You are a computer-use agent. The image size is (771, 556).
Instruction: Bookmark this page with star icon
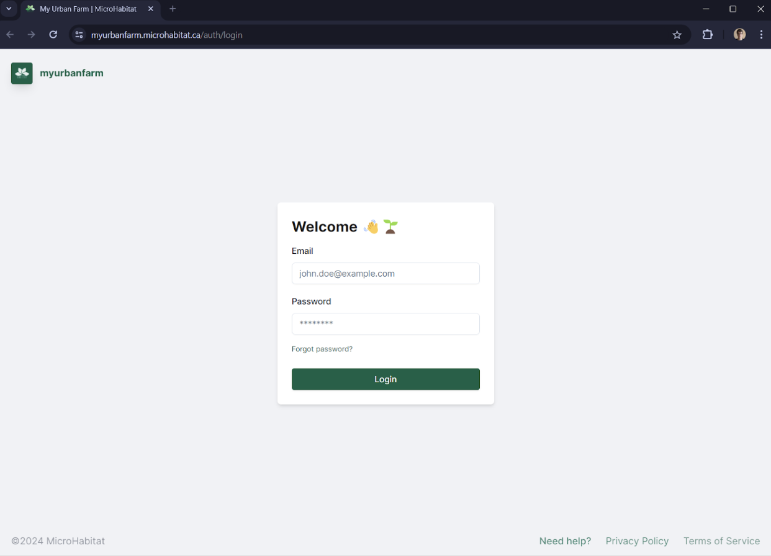pyautogui.click(x=677, y=35)
